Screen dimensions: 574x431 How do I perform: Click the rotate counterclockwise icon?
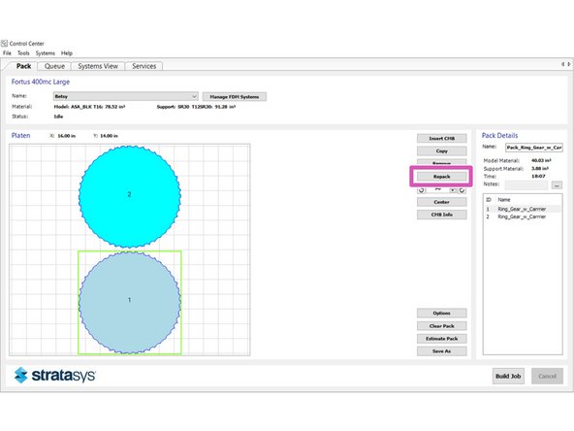click(x=422, y=190)
